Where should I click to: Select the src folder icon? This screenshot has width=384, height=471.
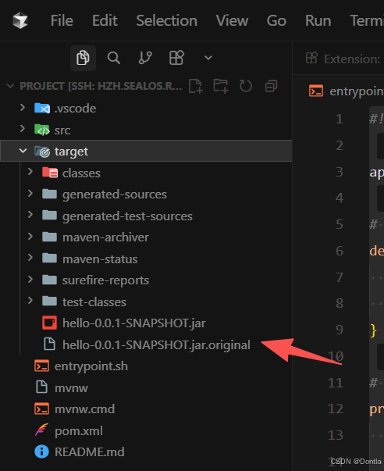[x=42, y=130]
